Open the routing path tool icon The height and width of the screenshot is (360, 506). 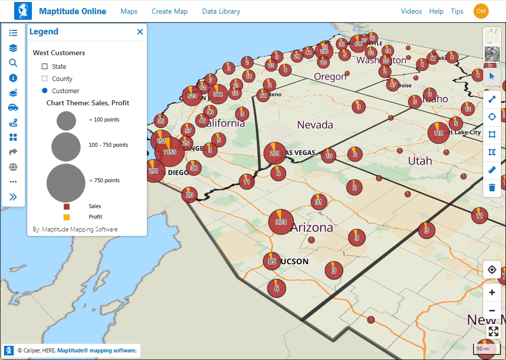(x=13, y=123)
